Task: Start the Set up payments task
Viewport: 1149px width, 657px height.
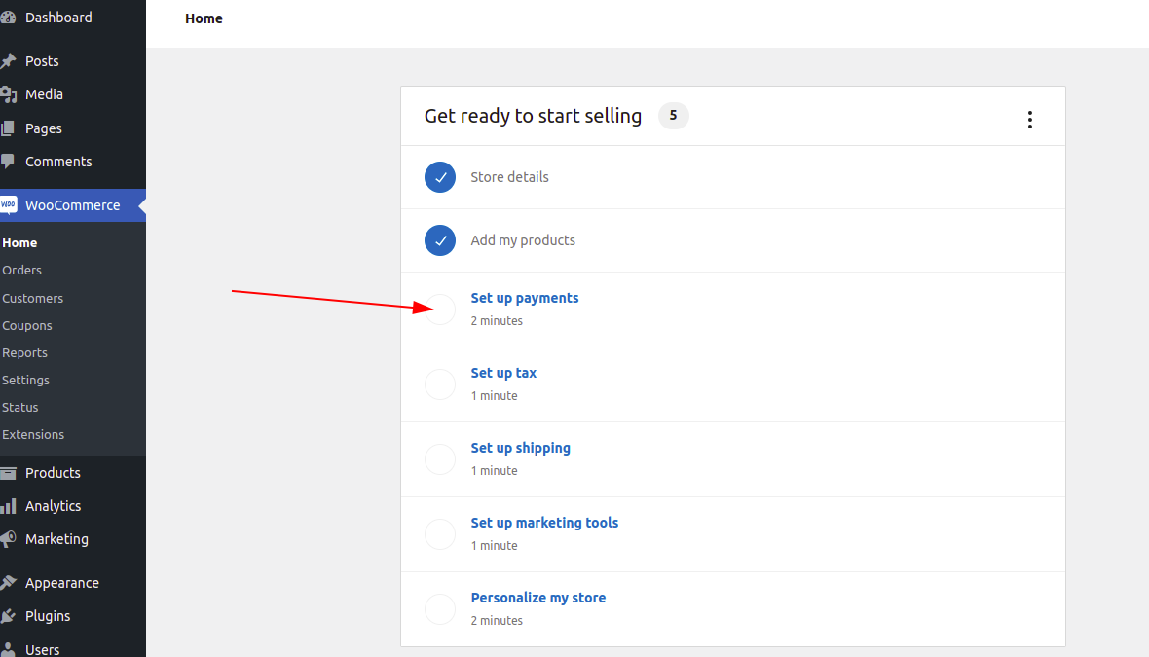Action: pyautogui.click(x=525, y=298)
